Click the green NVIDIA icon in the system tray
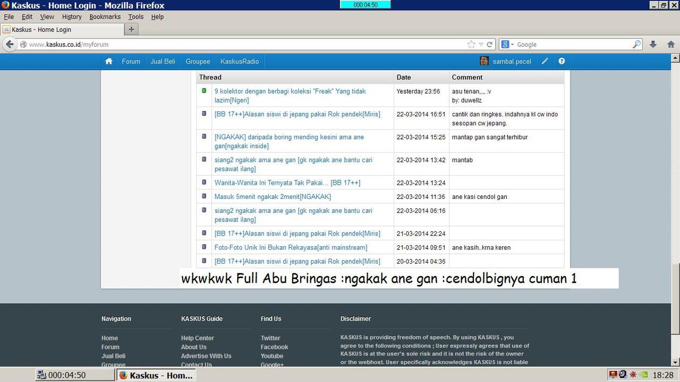Image resolution: width=680 pixels, height=382 pixels. coord(644,375)
